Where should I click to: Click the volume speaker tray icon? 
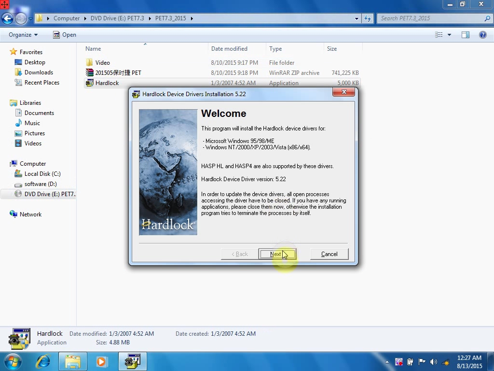click(x=433, y=362)
